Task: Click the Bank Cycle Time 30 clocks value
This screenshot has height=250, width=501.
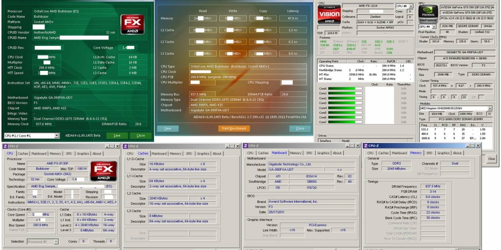Action: (x=433, y=217)
